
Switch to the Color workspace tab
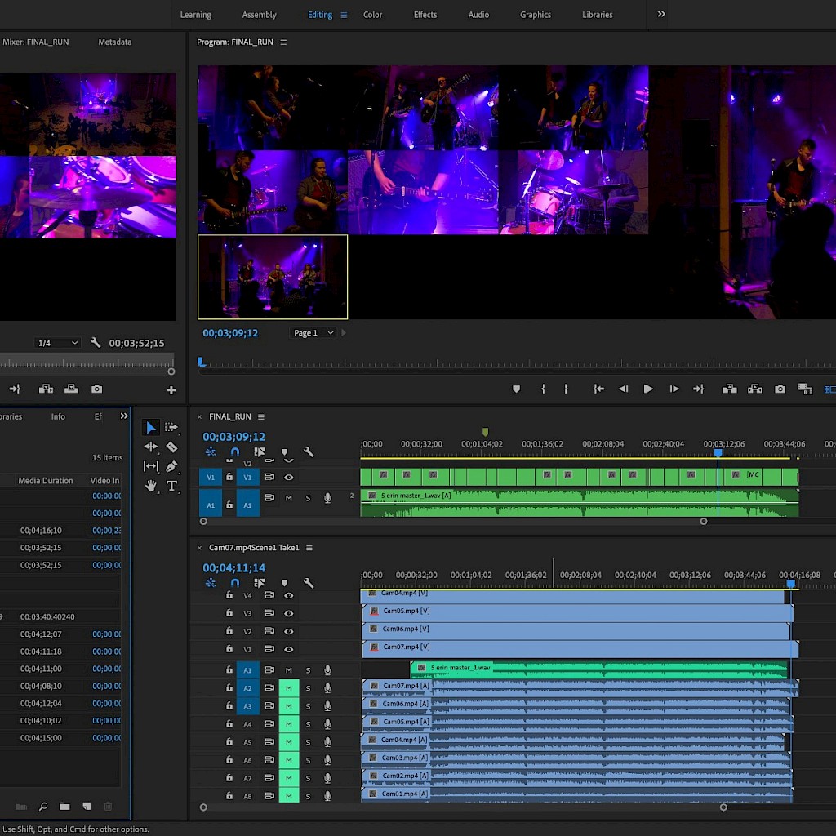coord(372,15)
